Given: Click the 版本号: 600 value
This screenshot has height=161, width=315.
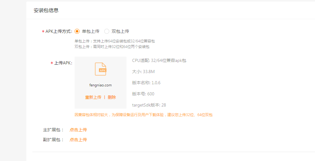Looking at the screenshot, I should [x=143, y=94].
